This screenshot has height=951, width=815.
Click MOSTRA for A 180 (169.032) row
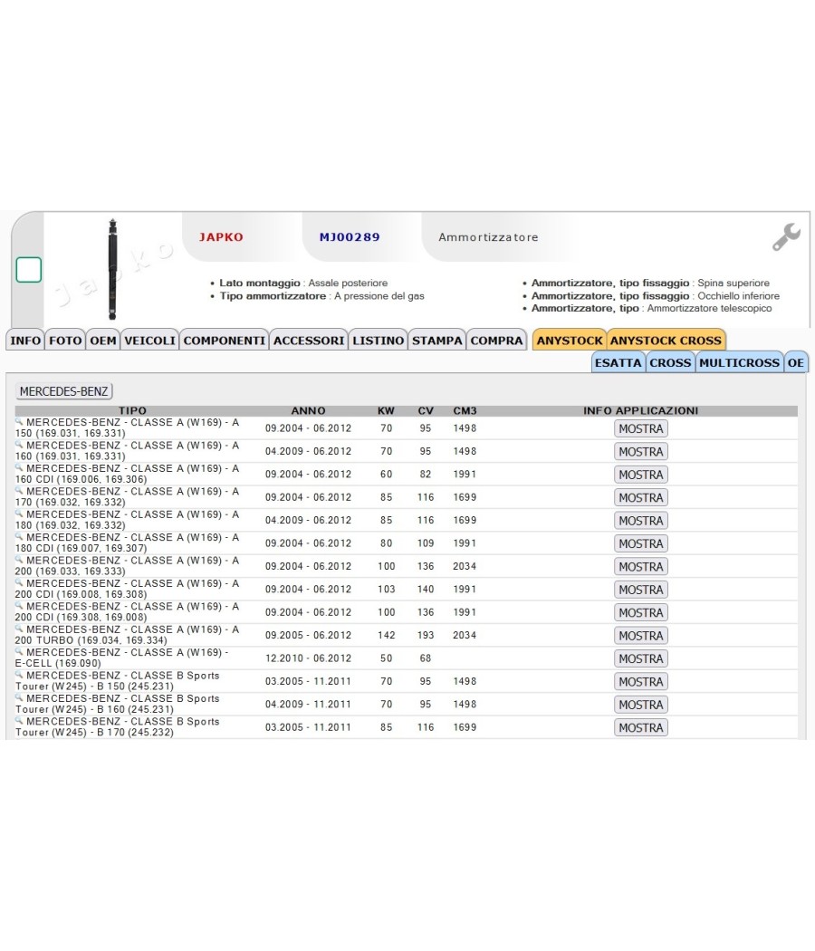(x=641, y=521)
